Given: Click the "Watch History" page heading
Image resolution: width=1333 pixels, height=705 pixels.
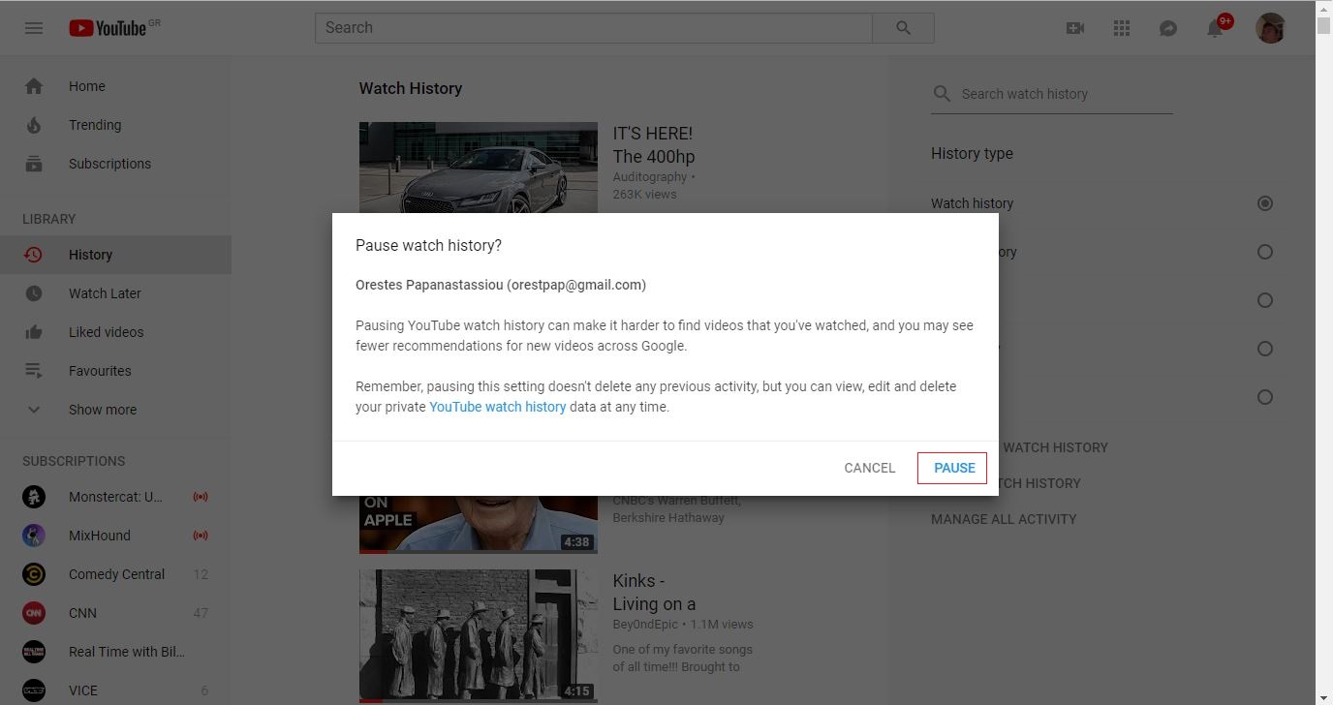Looking at the screenshot, I should point(411,88).
